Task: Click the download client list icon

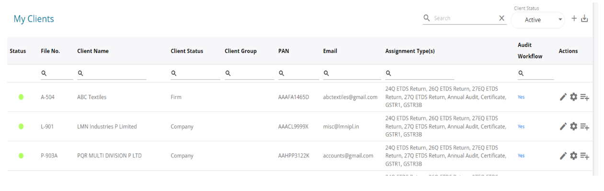Action: click(x=584, y=19)
